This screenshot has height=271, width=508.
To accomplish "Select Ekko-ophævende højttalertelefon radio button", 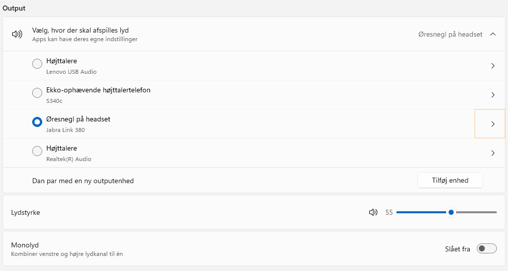I will pos(37,93).
